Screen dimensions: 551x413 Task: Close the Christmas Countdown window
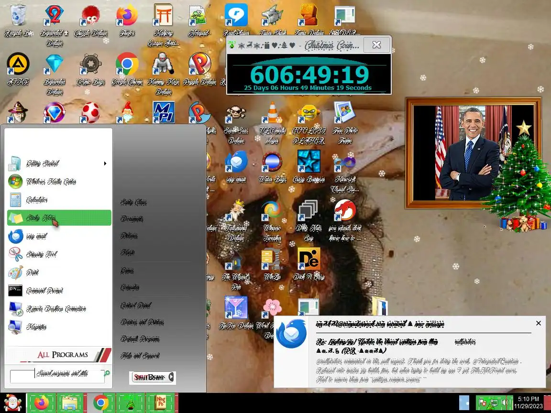coord(376,44)
